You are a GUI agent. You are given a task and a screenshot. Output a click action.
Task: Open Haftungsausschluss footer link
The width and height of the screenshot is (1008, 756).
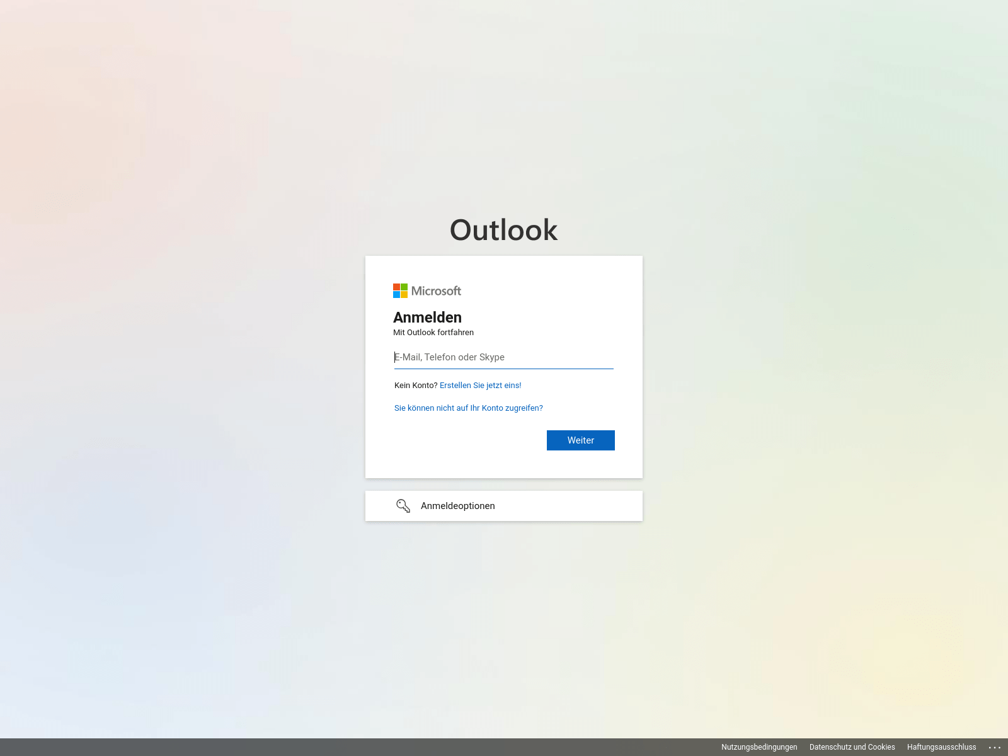click(x=942, y=747)
